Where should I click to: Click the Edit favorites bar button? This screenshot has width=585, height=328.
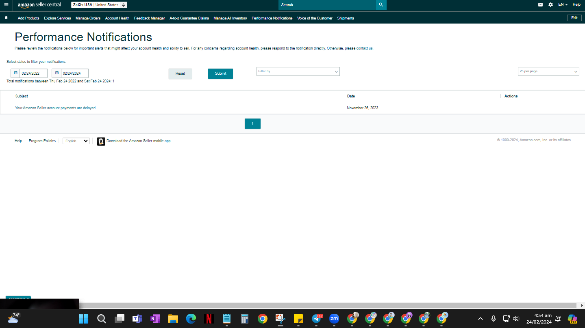(574, 18)
